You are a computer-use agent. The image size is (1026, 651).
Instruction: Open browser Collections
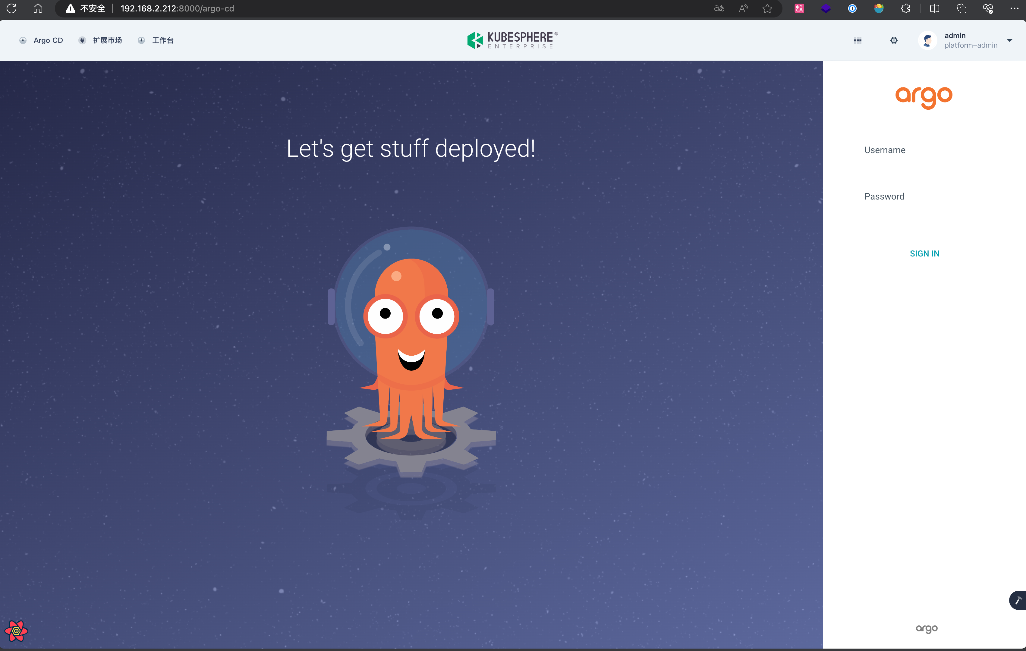tap(962, 8)
